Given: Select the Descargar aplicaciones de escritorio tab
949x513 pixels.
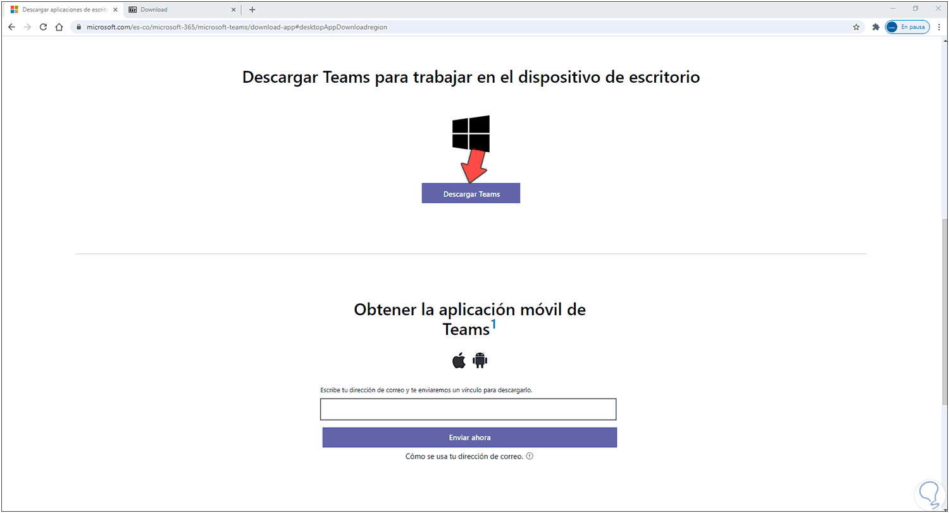Looking at the screenshot, I should (x=65, y=9).
